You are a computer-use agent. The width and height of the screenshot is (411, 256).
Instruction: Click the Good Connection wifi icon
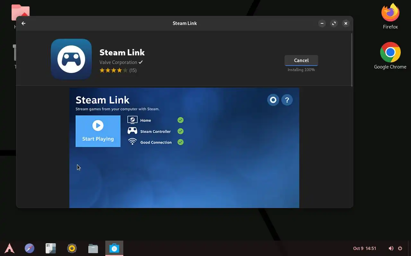(132, 142)
